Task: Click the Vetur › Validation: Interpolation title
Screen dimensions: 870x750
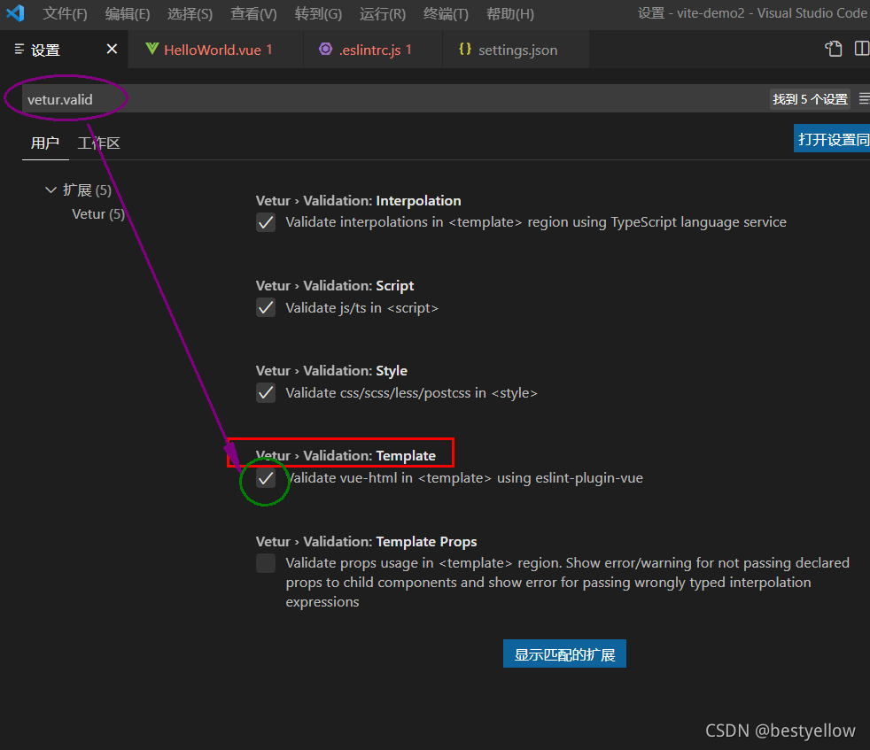Action: [x=359, y=200]
